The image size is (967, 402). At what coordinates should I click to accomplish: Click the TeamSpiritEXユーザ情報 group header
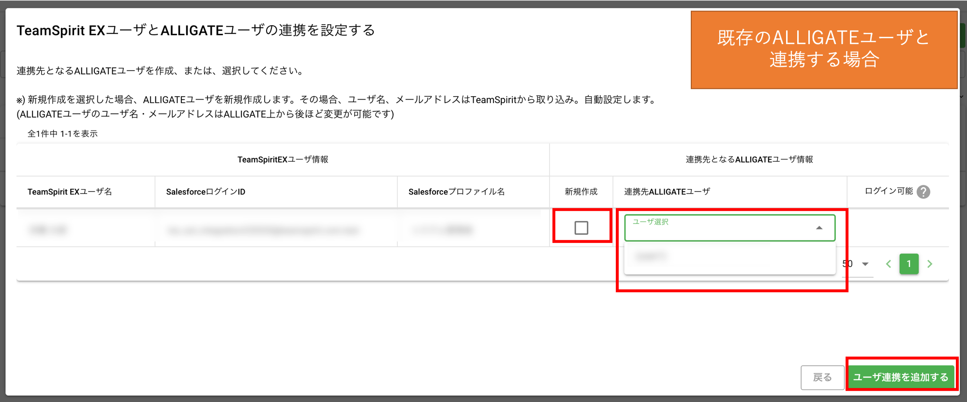283,160
